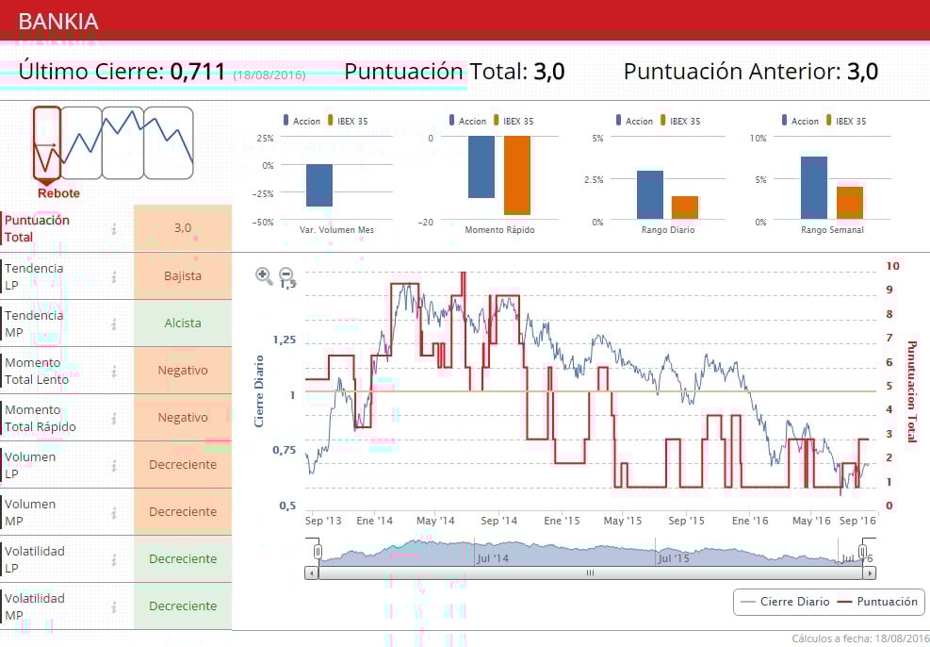
Task: Click the Var. Volumen Mes chart title
Action: (336, 230)
